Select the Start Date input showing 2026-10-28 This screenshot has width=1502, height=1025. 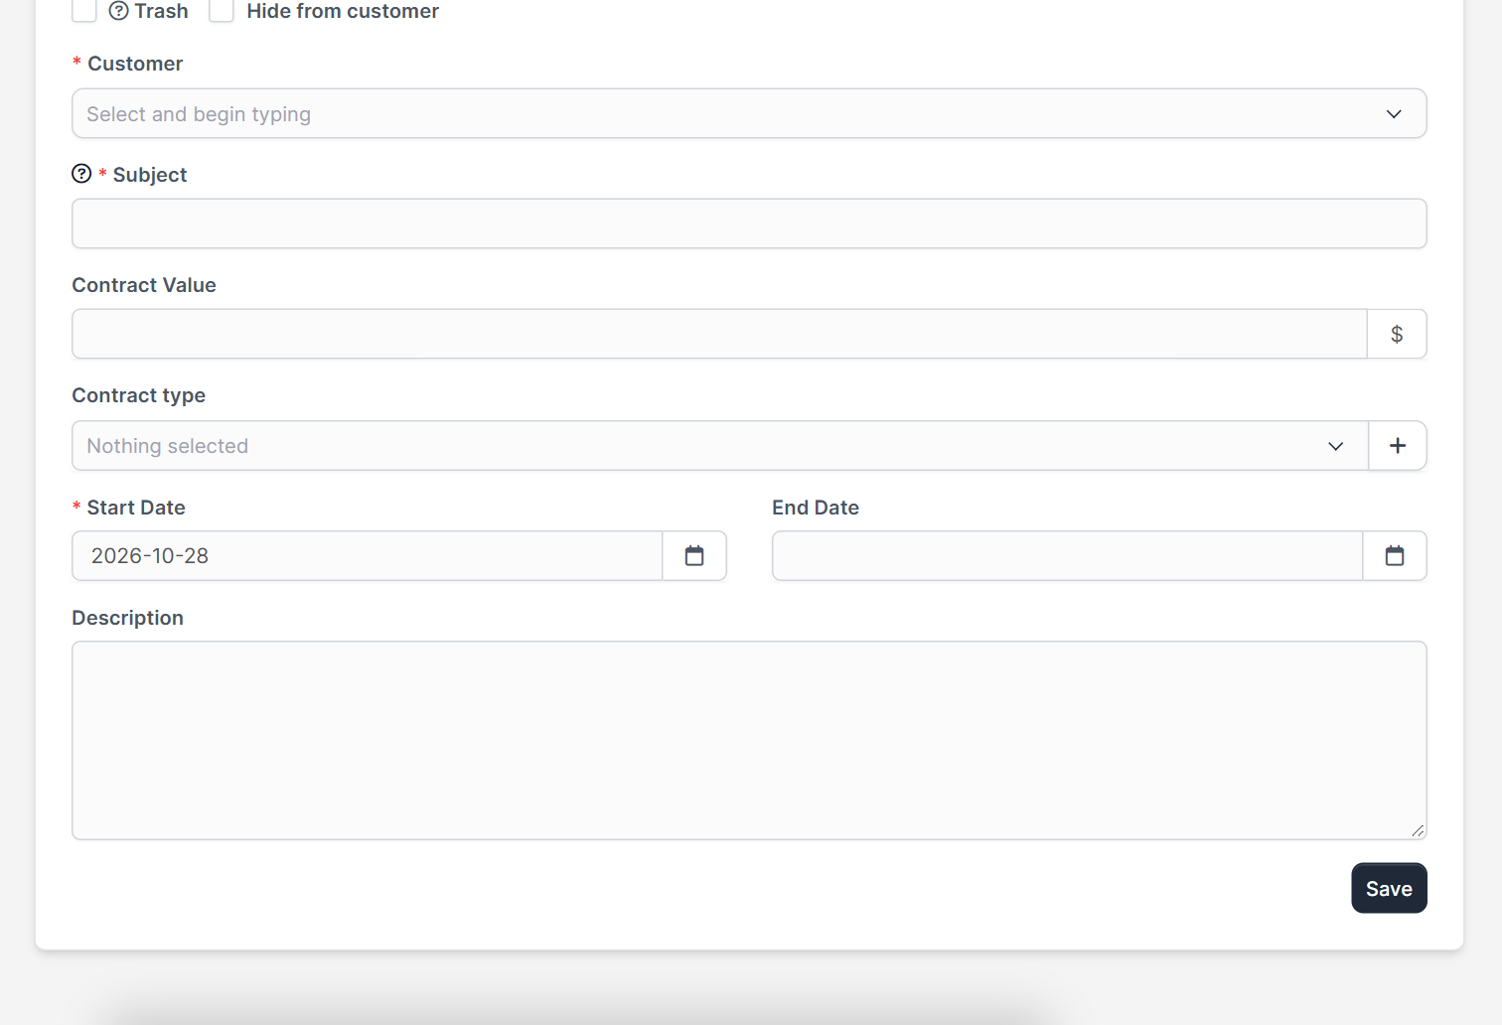coord(368,556)
